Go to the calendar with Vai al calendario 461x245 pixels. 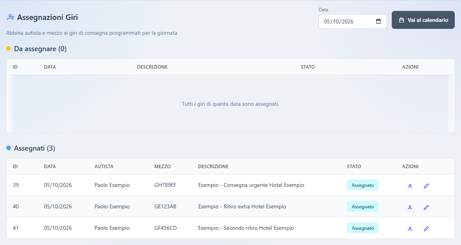(423, 20)
